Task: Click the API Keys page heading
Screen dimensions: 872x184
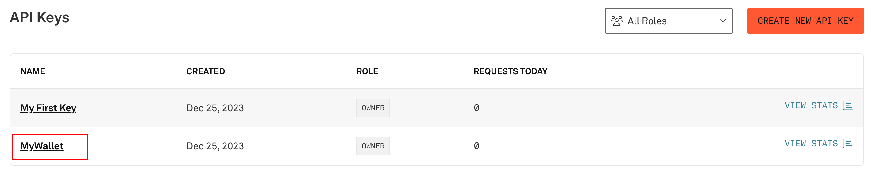Action: tap(40, 17)
